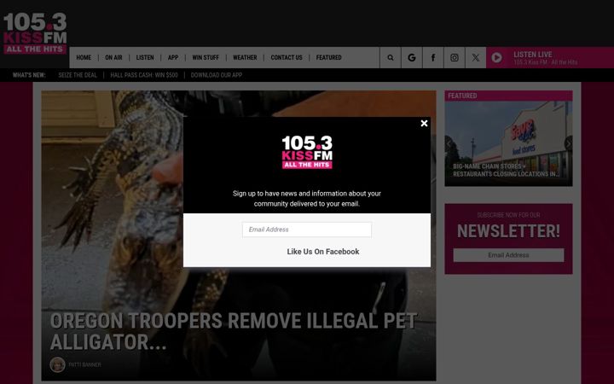Click Subscribe Now For Our text
Image resolution: width=614 pixels, height=384 pixels.
point(508,215)
